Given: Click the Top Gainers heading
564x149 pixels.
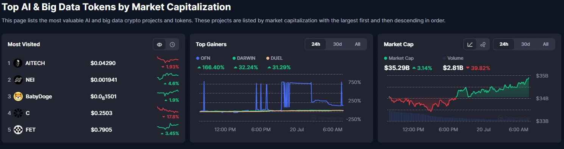Looking at the screenshot, I should click(211, 44).
